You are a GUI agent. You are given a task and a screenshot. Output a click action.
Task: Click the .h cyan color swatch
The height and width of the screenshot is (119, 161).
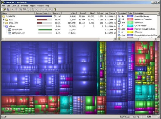click(130, 26)
